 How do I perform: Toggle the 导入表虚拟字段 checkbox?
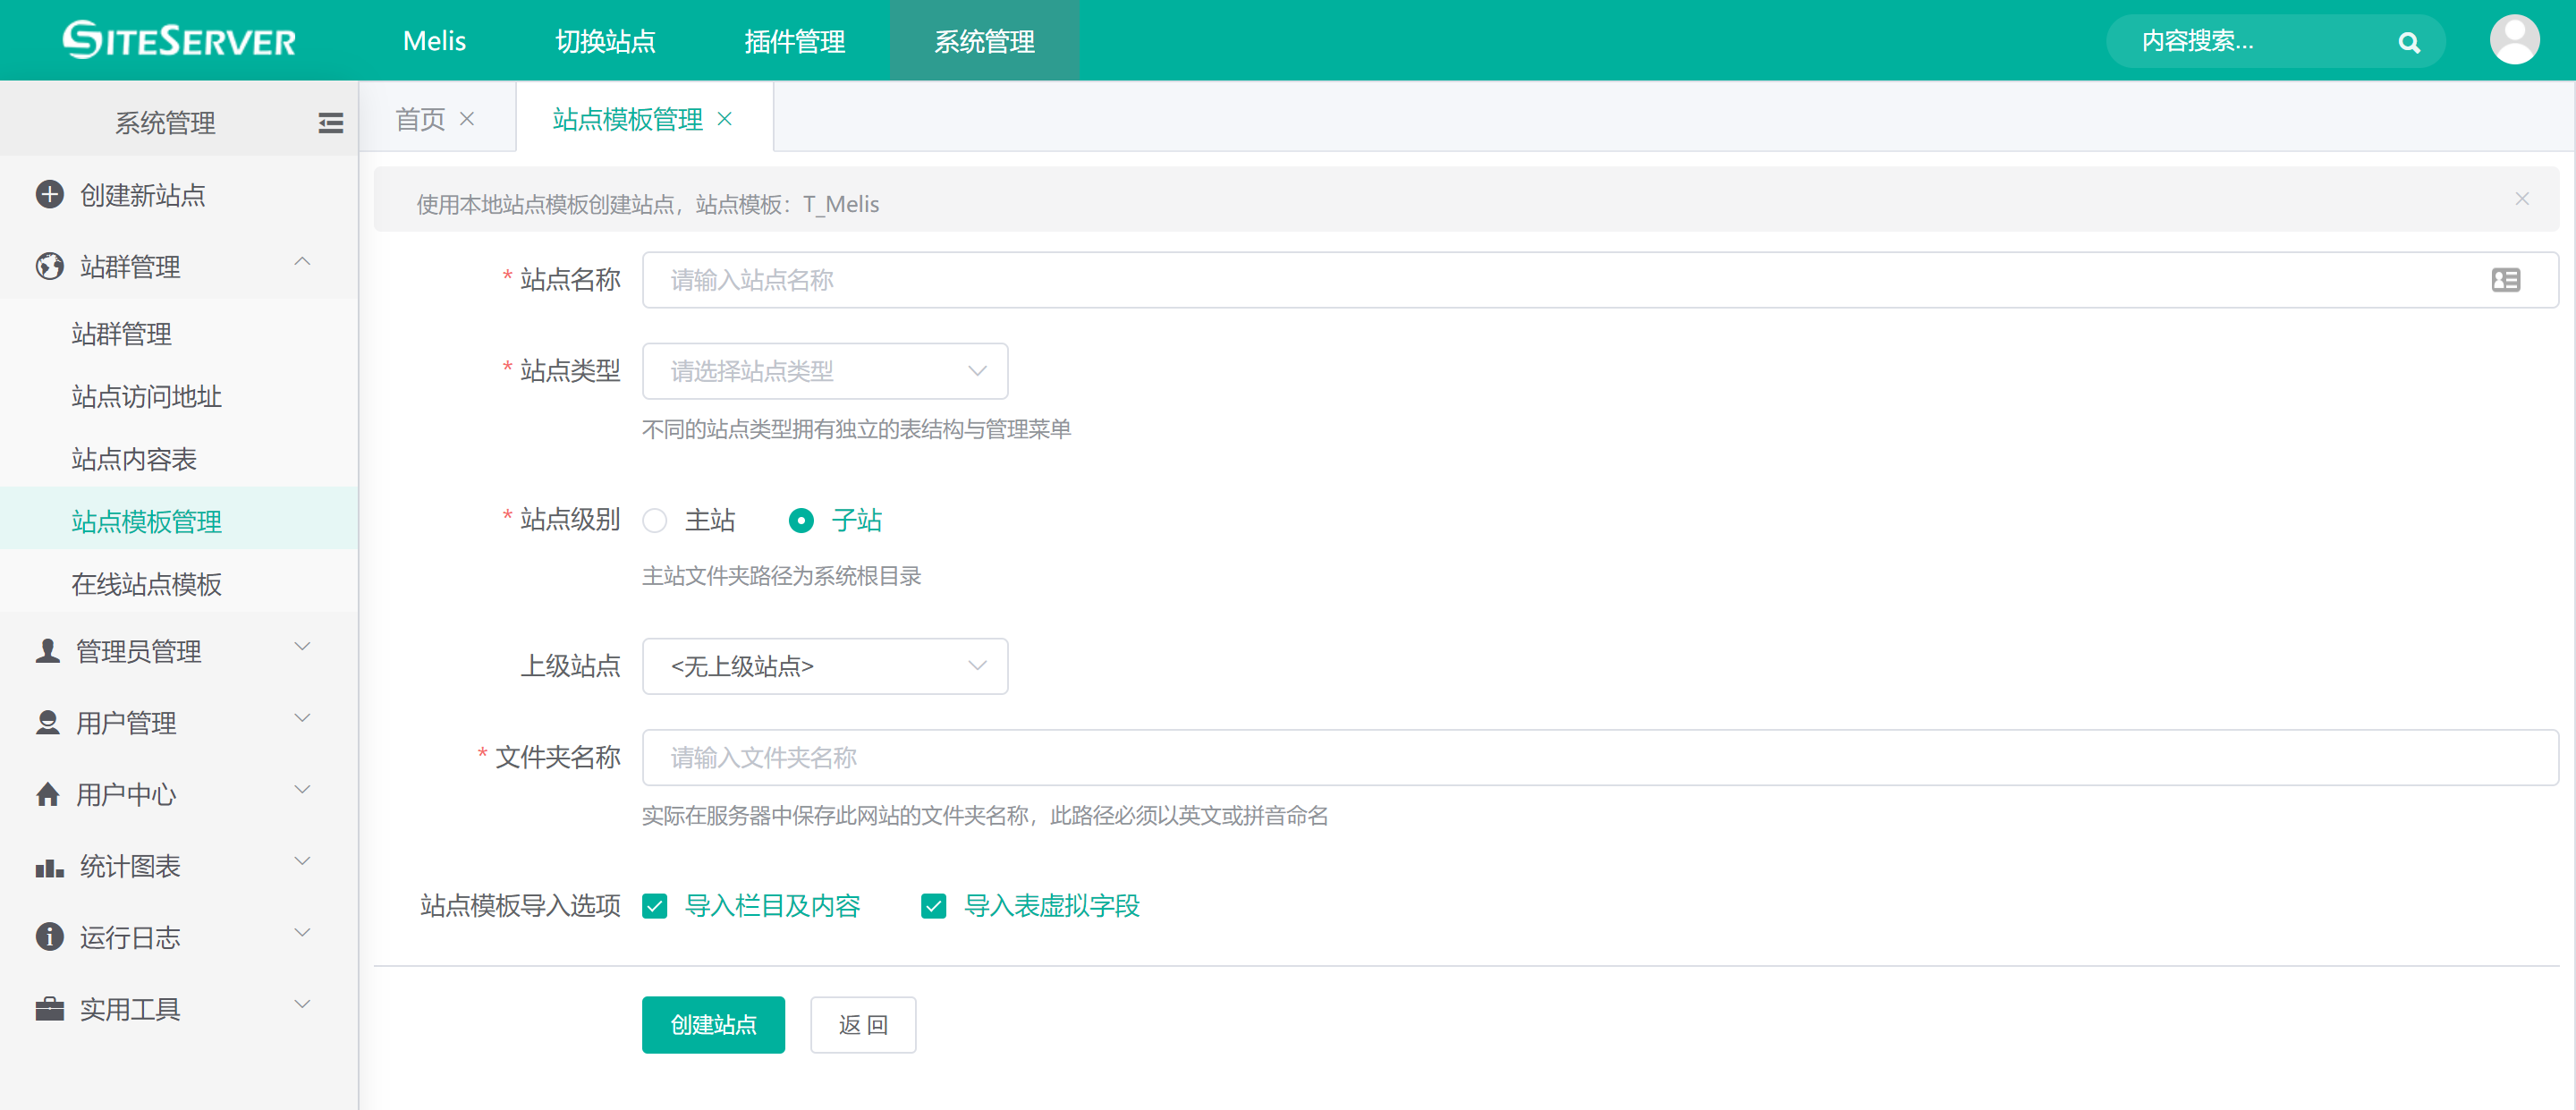point(933,906)
